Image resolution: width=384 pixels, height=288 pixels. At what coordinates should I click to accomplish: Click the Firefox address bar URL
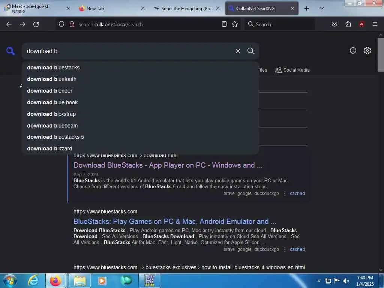point(111,24)
